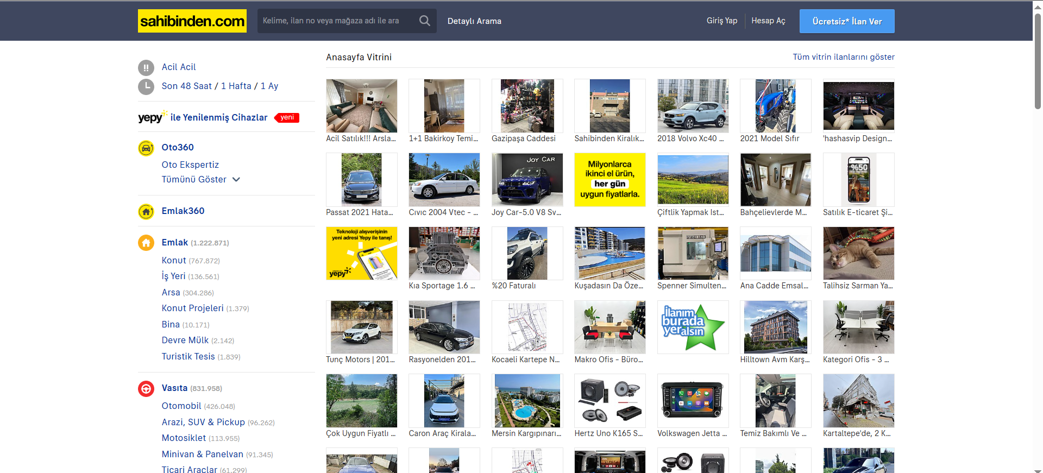
Task: Go to sahibinden.com home logo
Action: [192, 21]
